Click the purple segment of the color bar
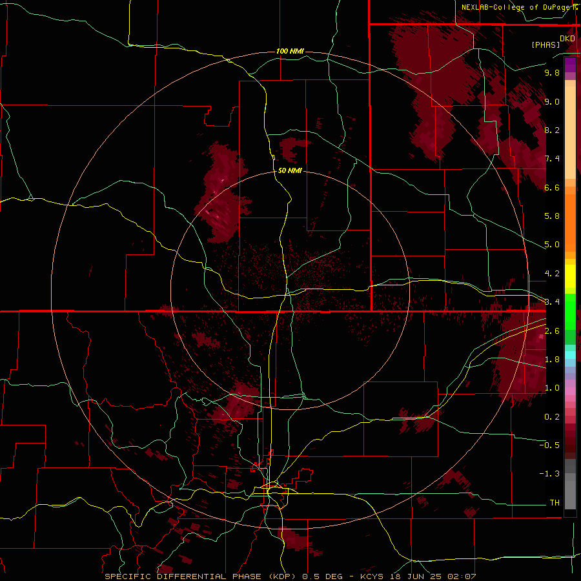The height and width of the screenshot is (581, 581). tap(570, 65)
